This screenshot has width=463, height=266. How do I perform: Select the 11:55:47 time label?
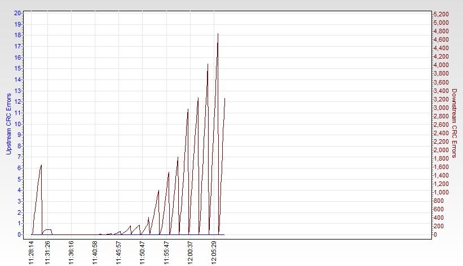pos(166,252)
